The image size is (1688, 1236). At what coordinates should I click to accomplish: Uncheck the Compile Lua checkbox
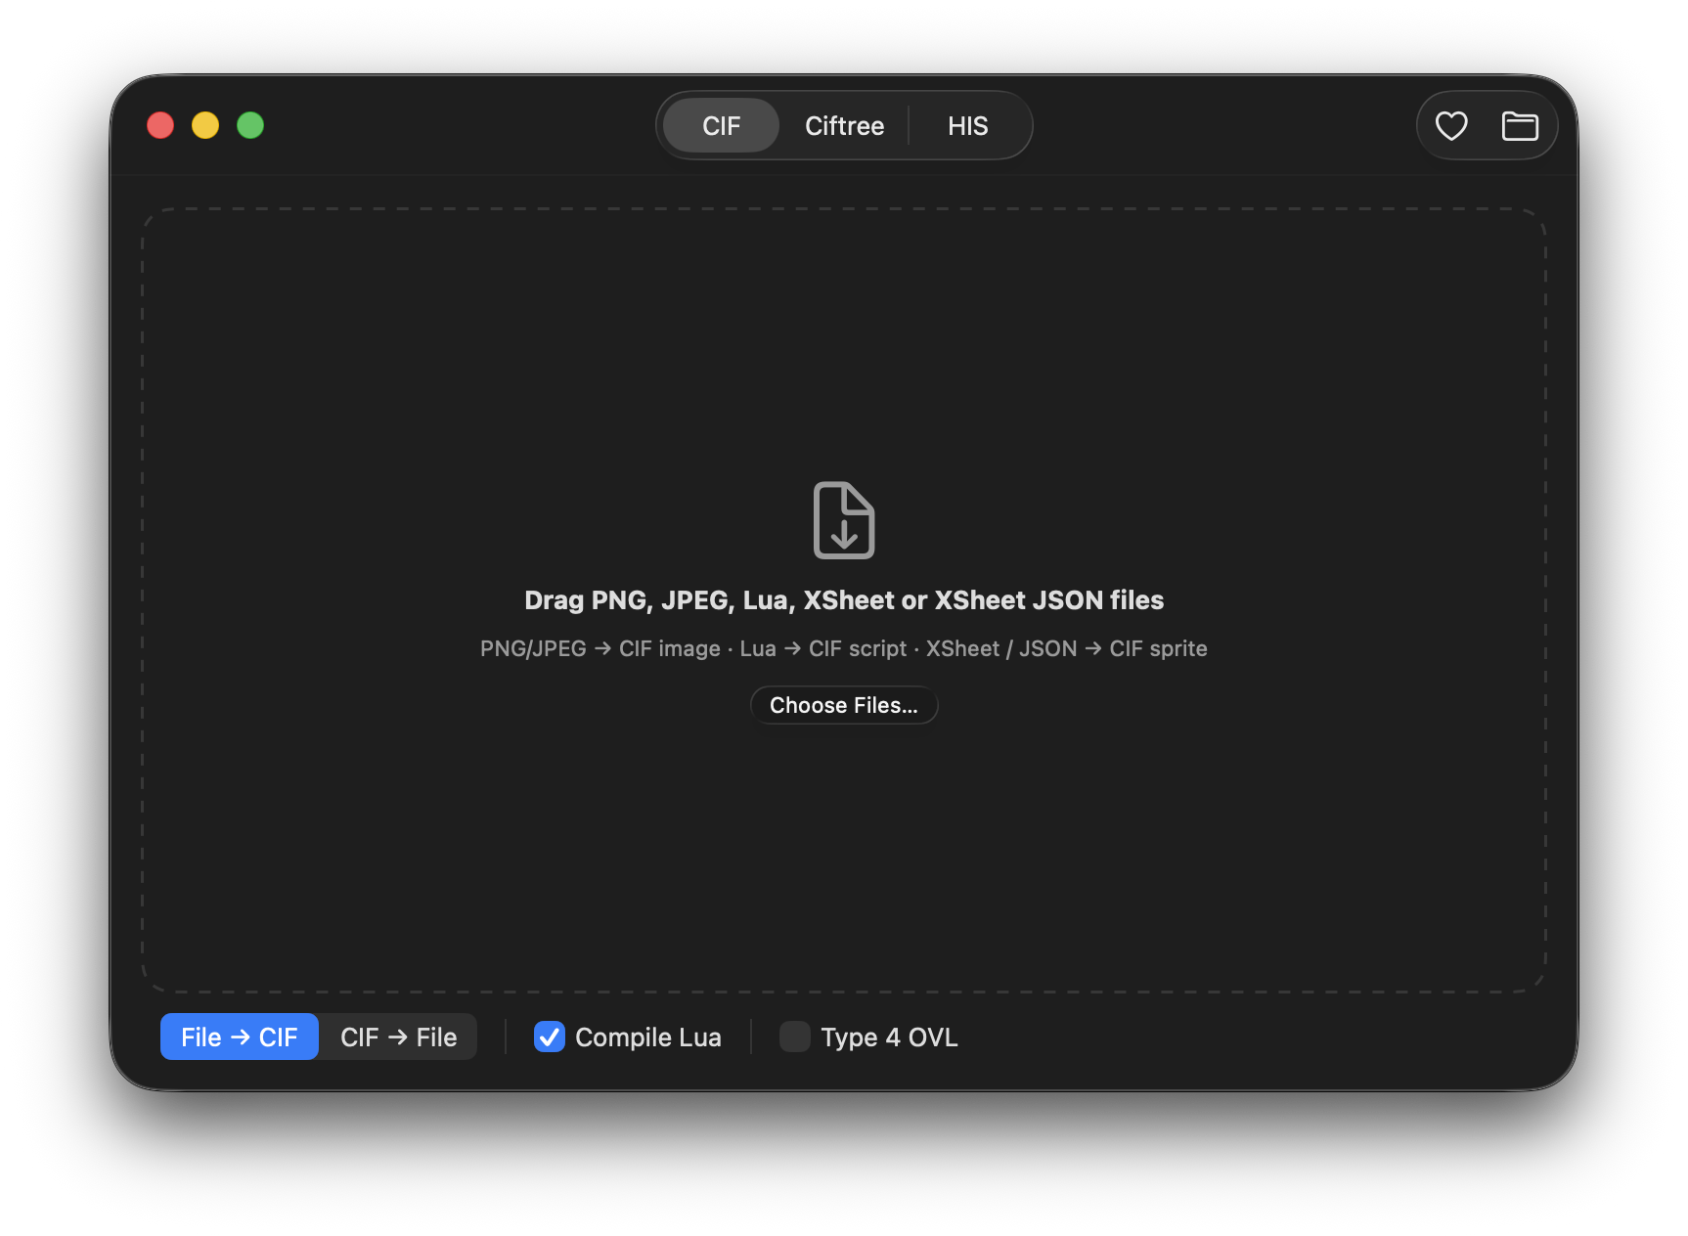tap(550, 1037)
